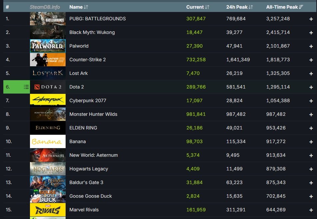The height and width of the screenshot is (219, 317).
Task: Select current player count 732,258
Action: (196, 60)
